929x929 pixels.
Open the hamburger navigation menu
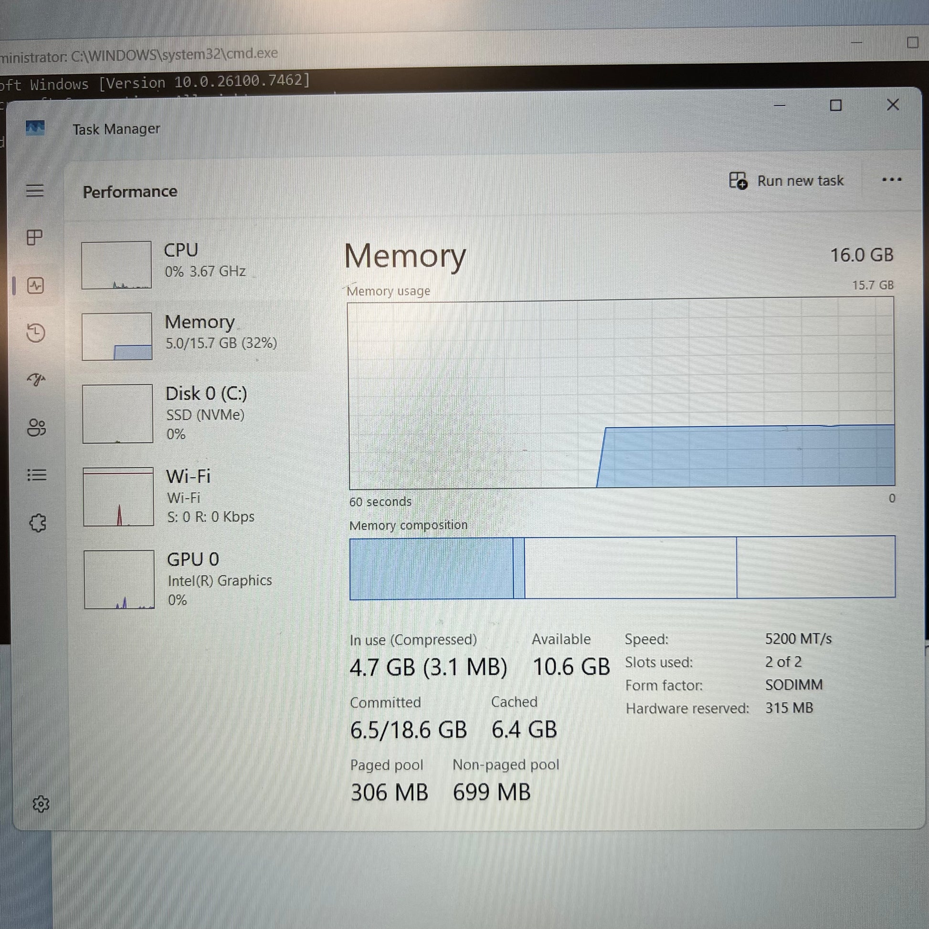pyautogui.click(x=35, y=190)
